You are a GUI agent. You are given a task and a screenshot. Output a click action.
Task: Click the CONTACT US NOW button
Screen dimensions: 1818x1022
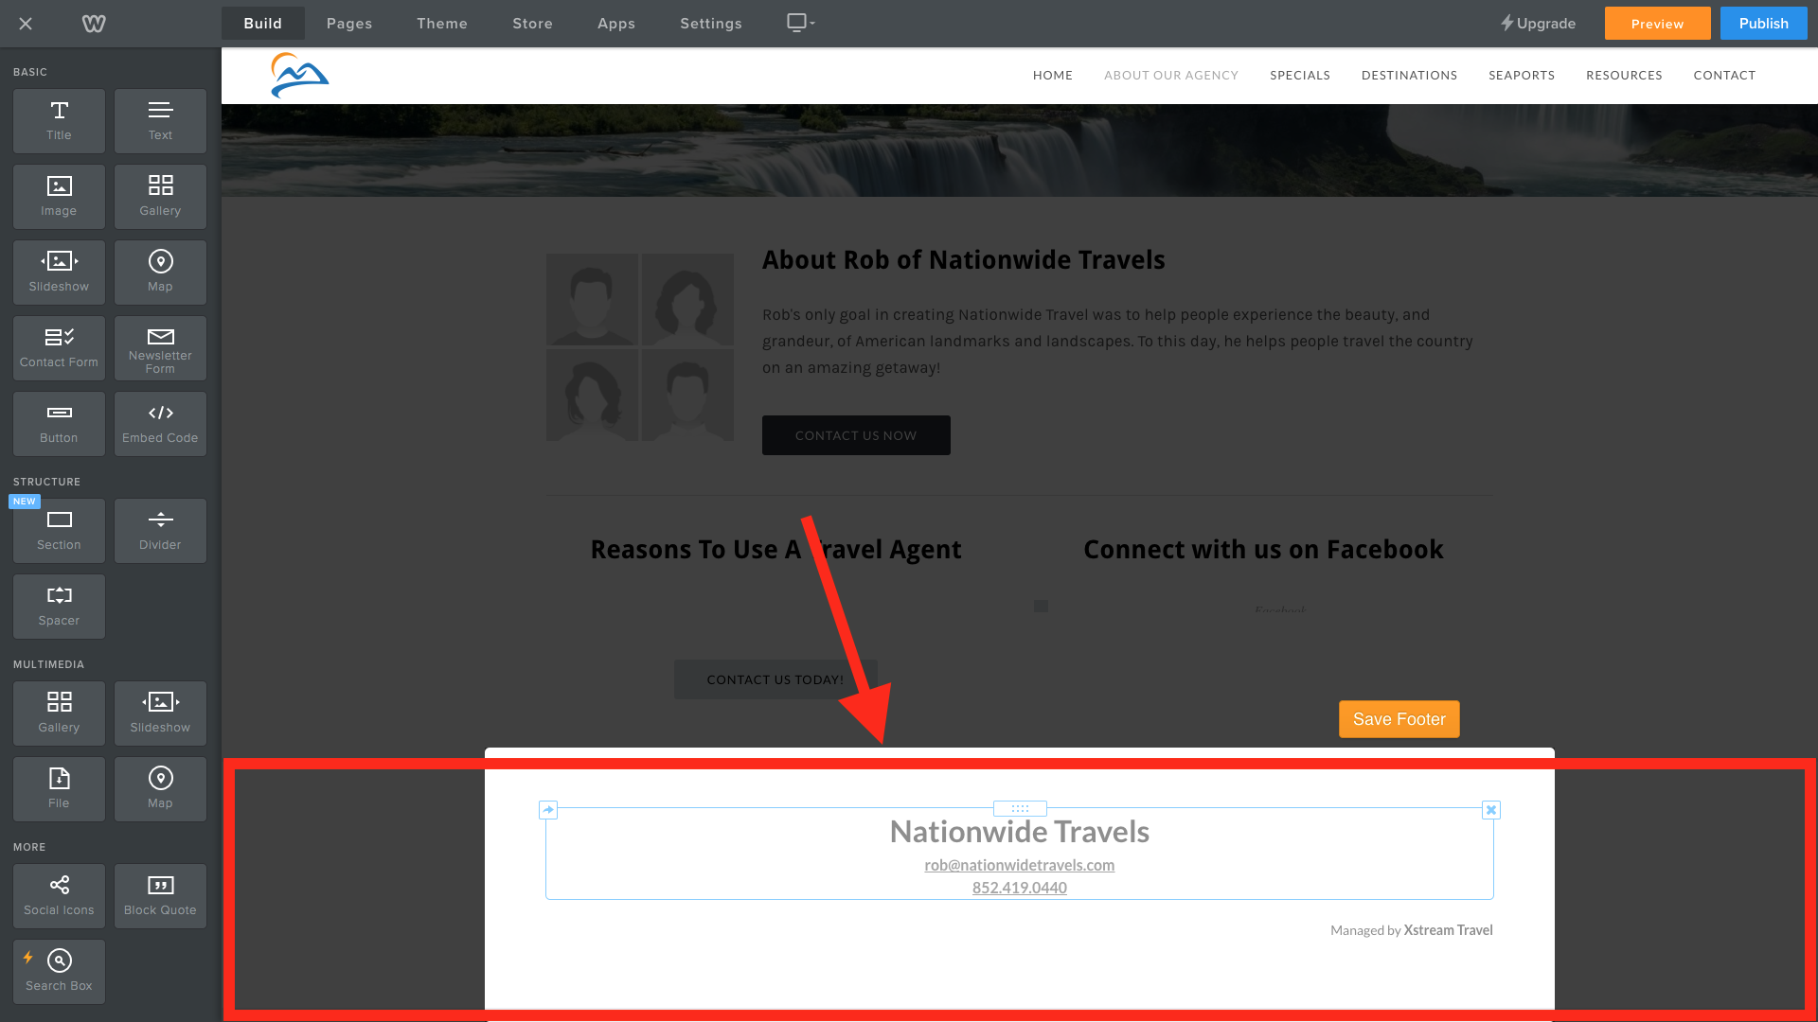coord(856,435)
